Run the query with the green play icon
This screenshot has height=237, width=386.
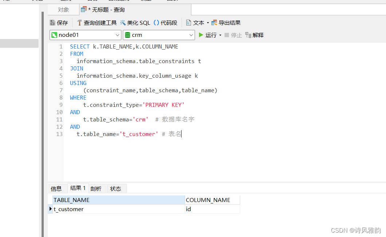point(201,35)
